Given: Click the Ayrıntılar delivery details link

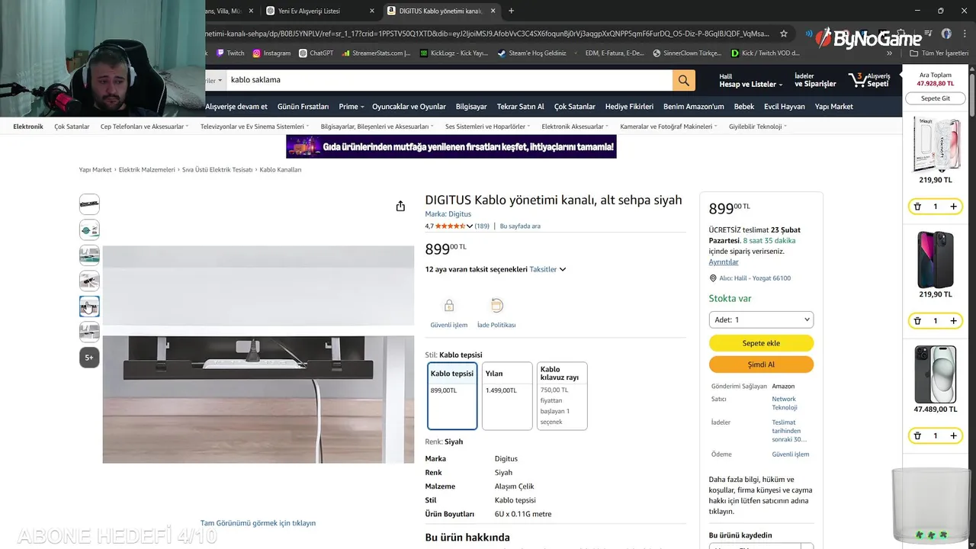Looking at the screenshot, I should 724,262.
